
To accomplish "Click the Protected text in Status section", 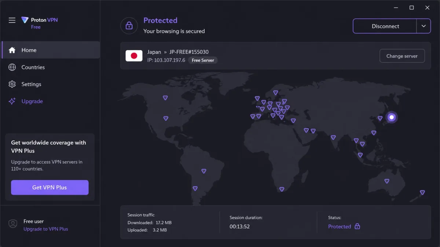I will (x=340, y=227).
